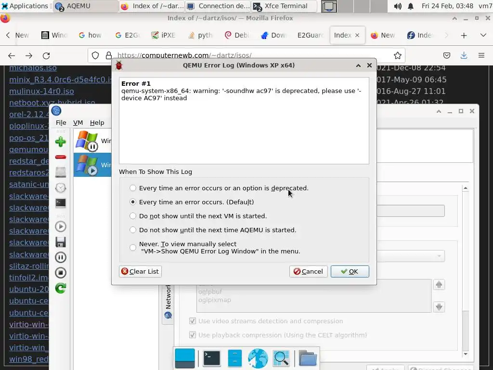Open the web browser globe in bottom dock
Screen dimensions: 493x370
(x=258, y=358)
